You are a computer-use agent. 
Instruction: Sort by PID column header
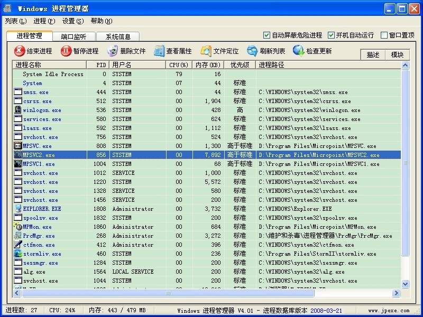pos(98,64)
